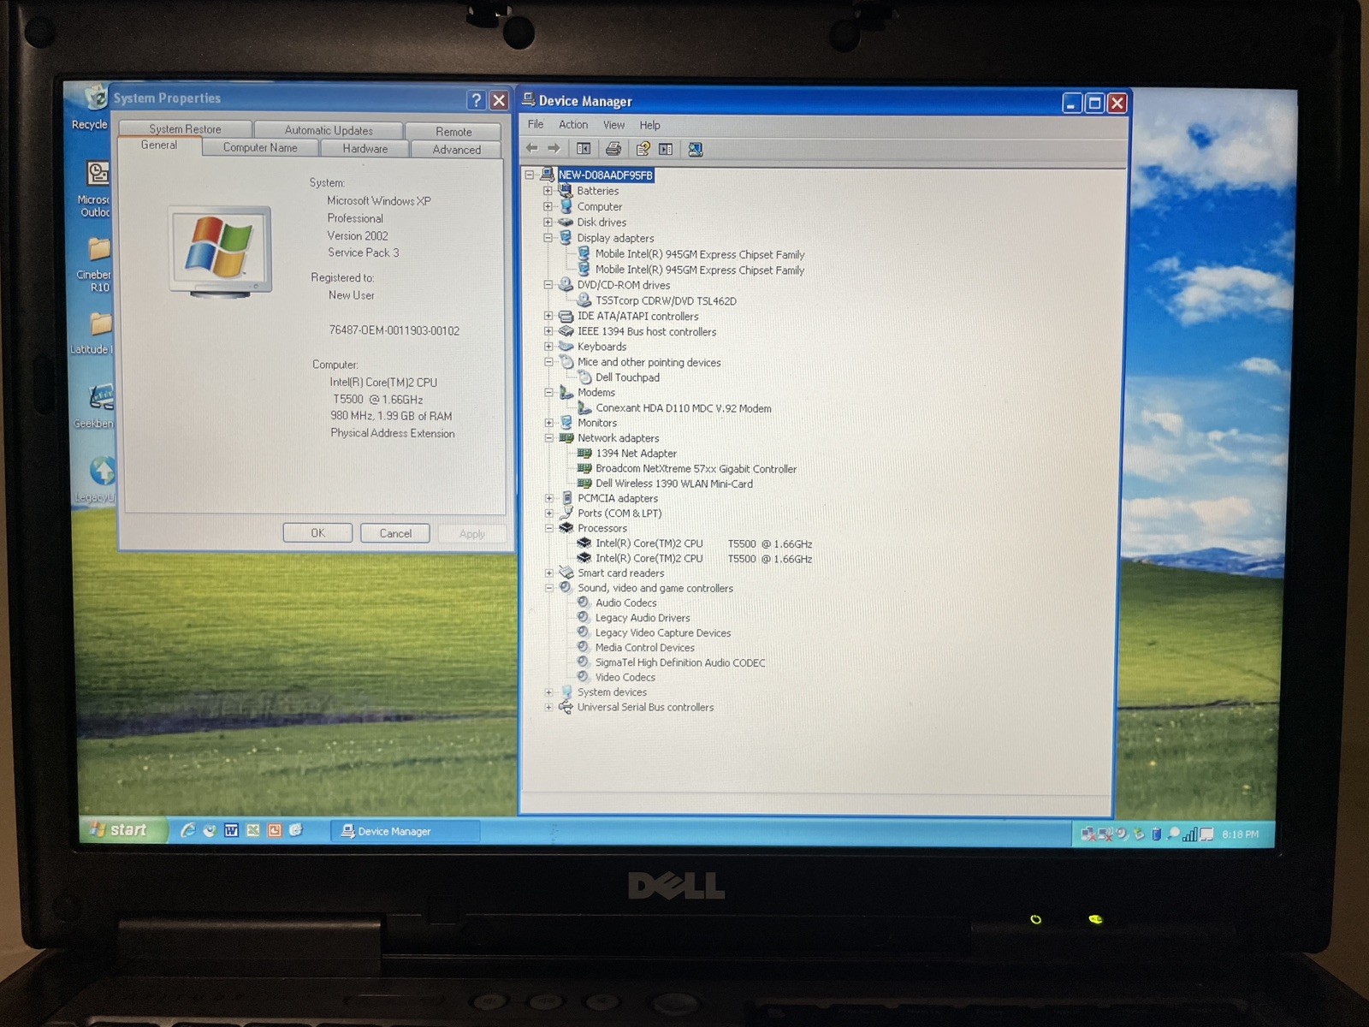Screen dimensions: 1369x1027
Task: Collapse the Display adapters node
Action: pos(548,238)
